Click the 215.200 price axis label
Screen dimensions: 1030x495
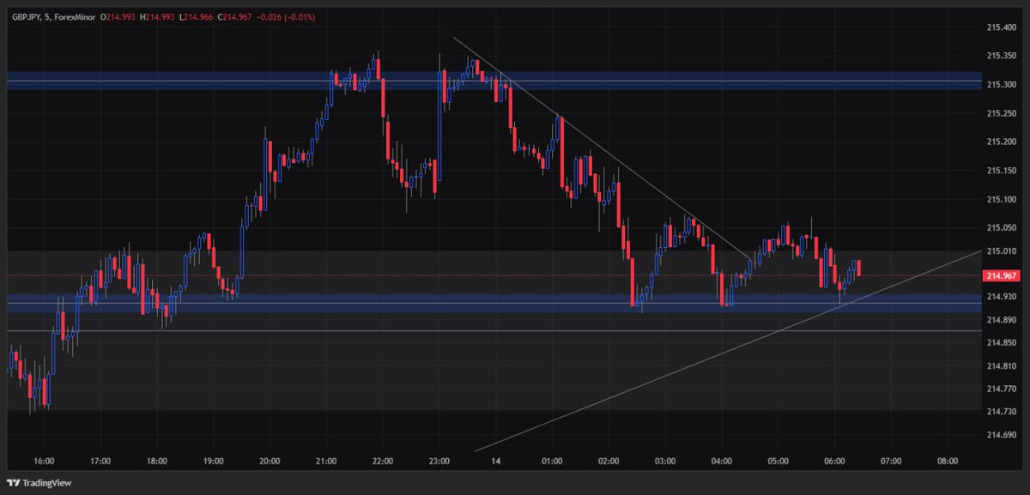(x=1003, y=142)
